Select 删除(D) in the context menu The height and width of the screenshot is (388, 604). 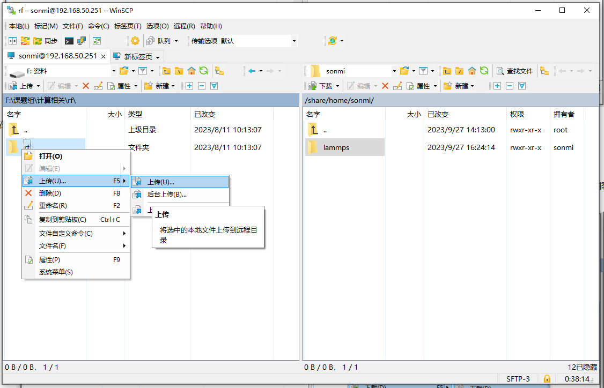[76, 193]
